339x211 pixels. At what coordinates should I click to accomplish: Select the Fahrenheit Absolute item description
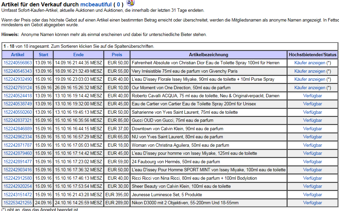pos(206,63)
